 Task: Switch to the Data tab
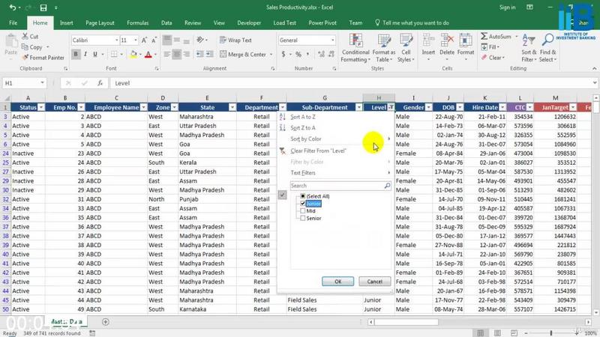point(166,23)
